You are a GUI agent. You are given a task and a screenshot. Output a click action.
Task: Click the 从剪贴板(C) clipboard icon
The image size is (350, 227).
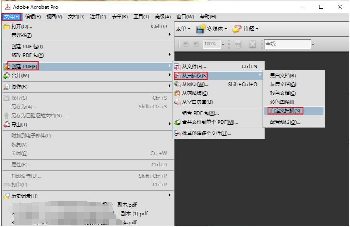178,93
